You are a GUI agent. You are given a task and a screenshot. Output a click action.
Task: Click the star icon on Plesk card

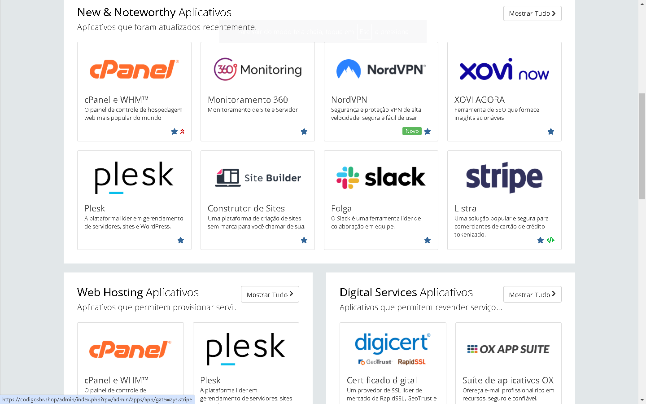[x=181, y=240]
